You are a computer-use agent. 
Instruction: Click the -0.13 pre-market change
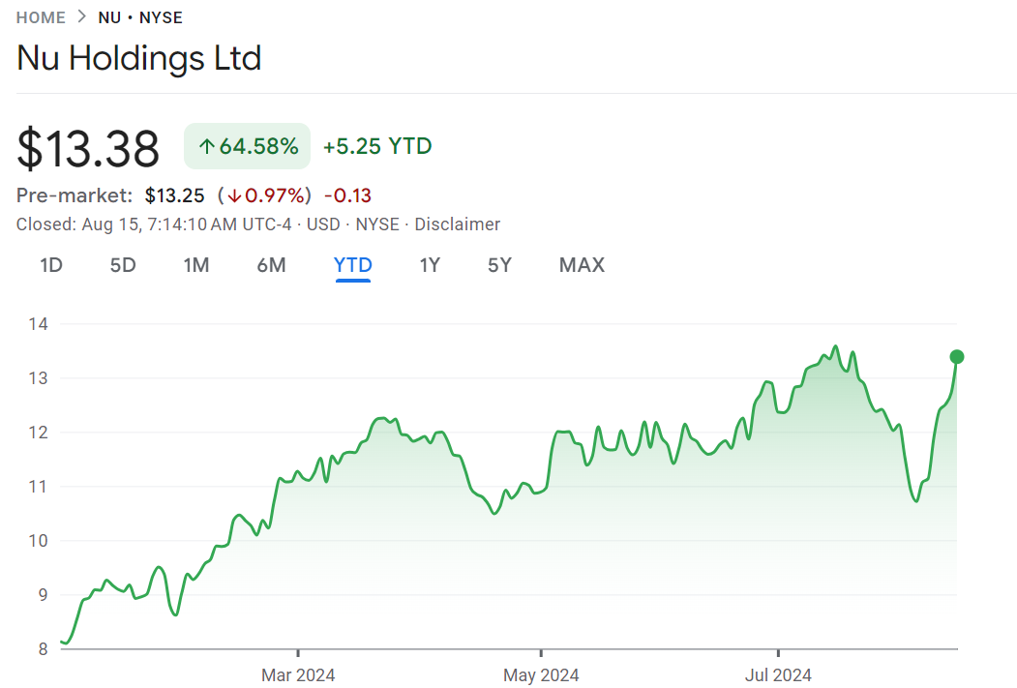[x=347, y=195]
